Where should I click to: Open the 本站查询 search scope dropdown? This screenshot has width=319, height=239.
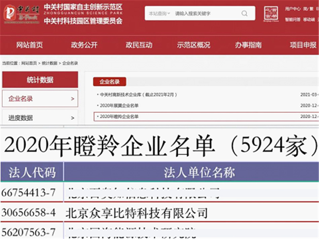pos(159,14)
